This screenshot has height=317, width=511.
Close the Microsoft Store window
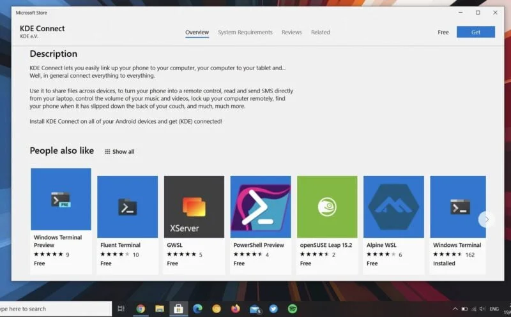[495, 12]
